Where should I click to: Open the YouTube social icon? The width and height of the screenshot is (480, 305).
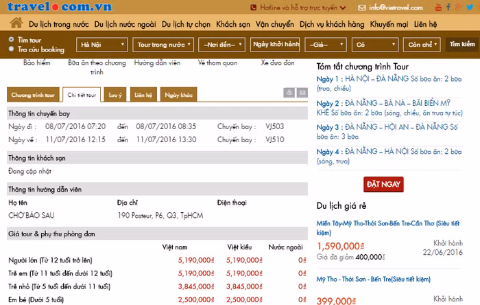[438, 8]
